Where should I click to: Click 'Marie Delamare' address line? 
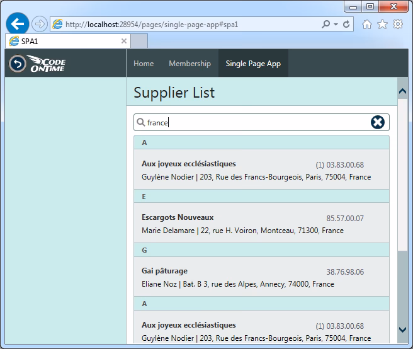pyautogui.click(x=242, y=231)
